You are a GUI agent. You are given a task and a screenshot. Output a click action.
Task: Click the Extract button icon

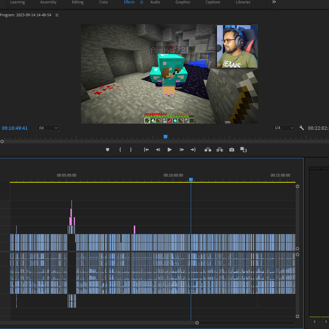click(x=220, y=150)
